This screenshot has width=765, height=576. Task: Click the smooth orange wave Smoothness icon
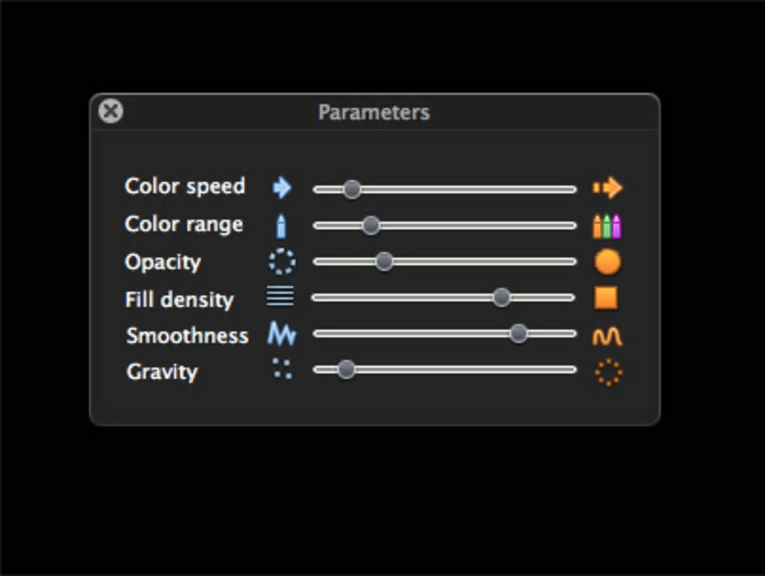click(607, 336)
